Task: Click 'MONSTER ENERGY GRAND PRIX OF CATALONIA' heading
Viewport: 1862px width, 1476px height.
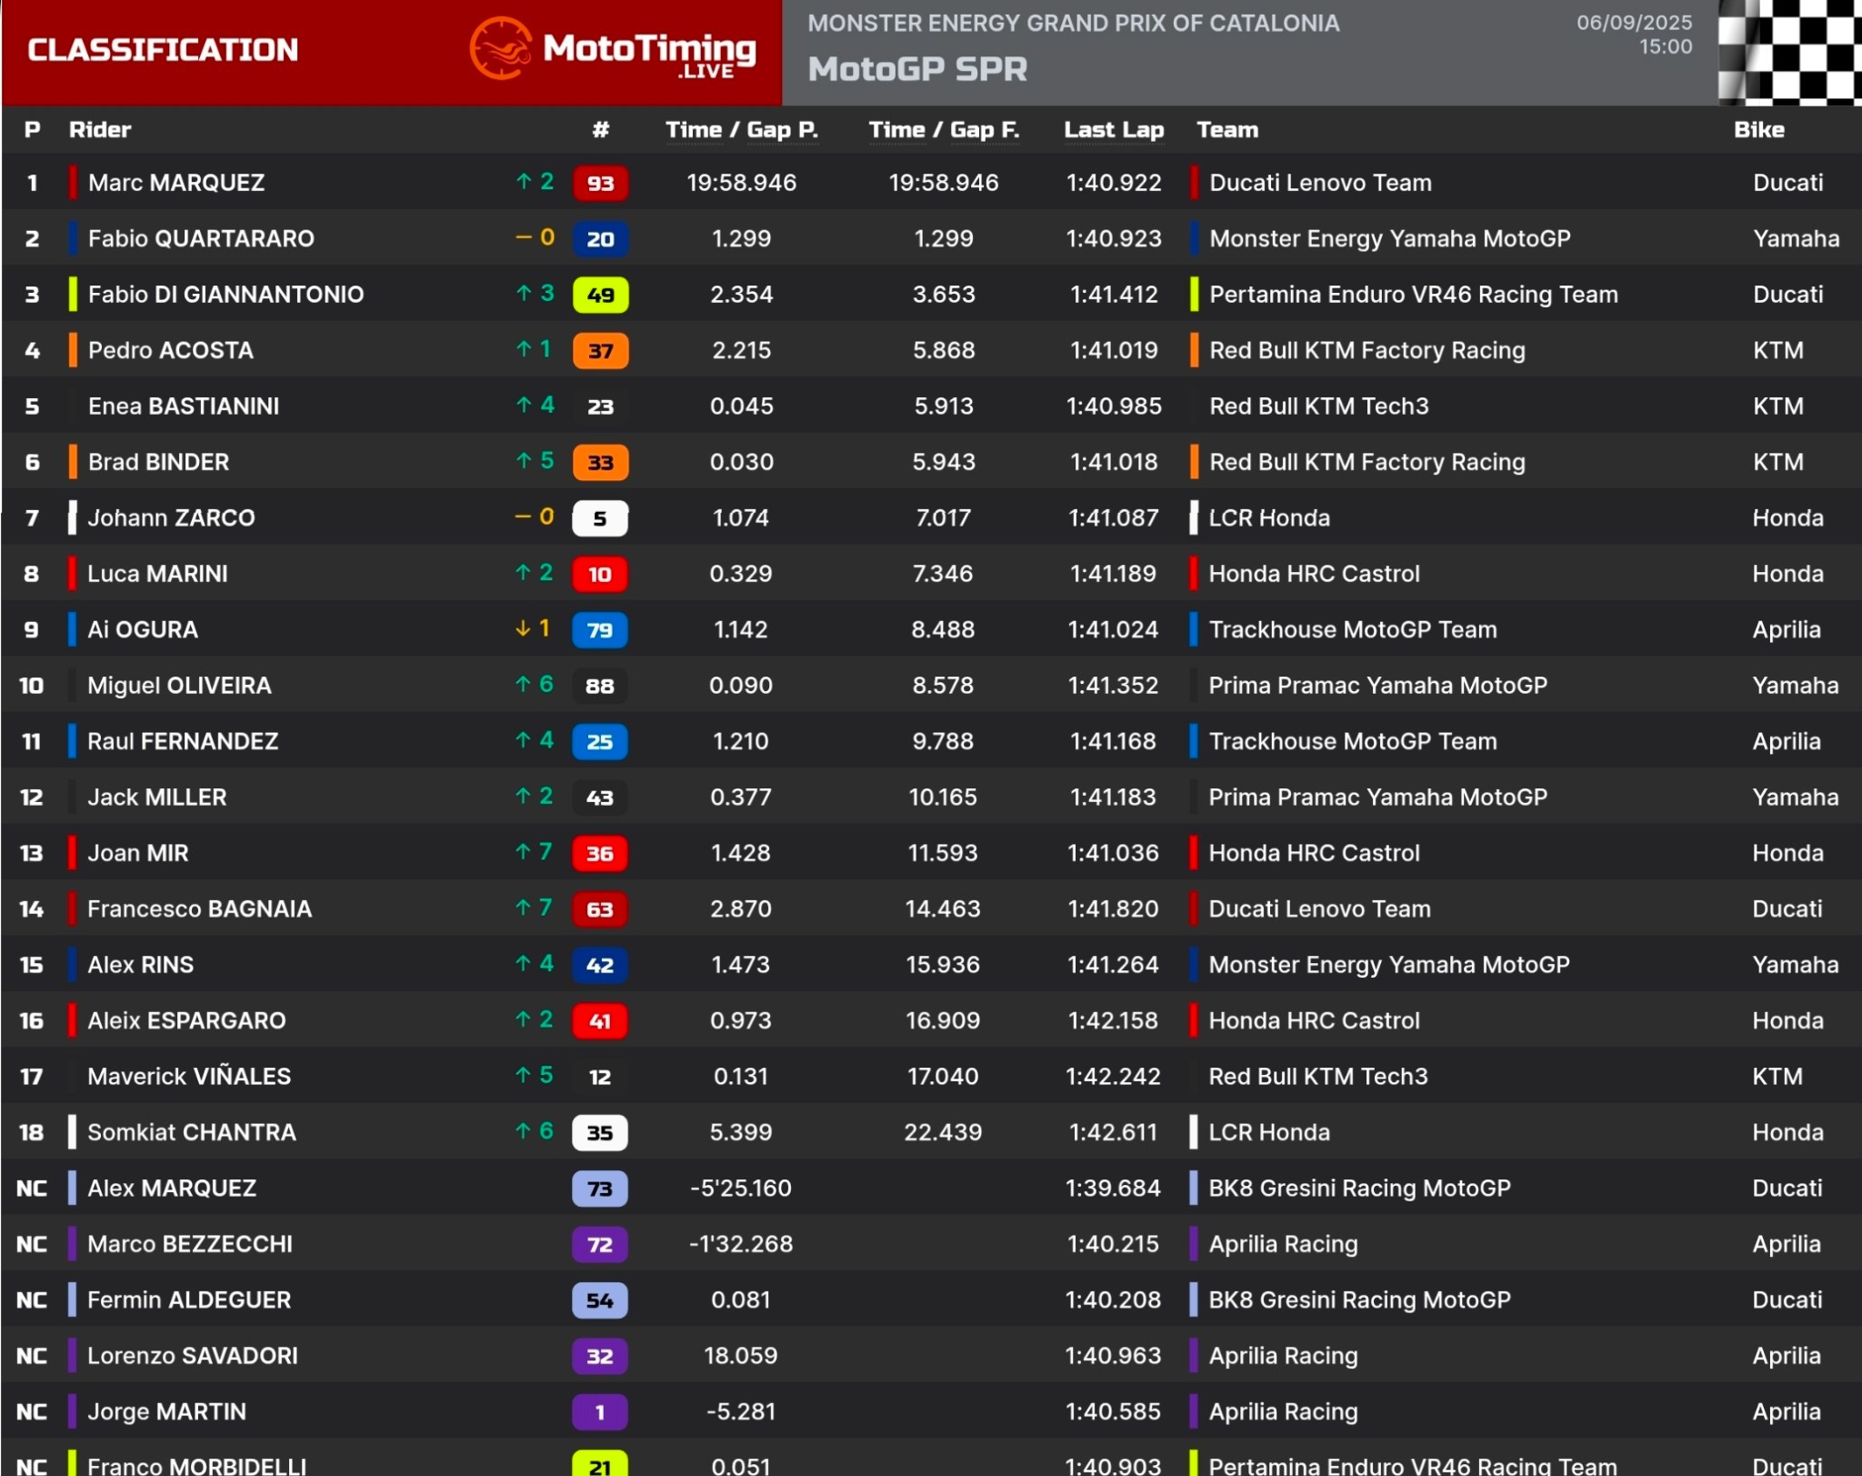Action: click(x=1074, y=24)
